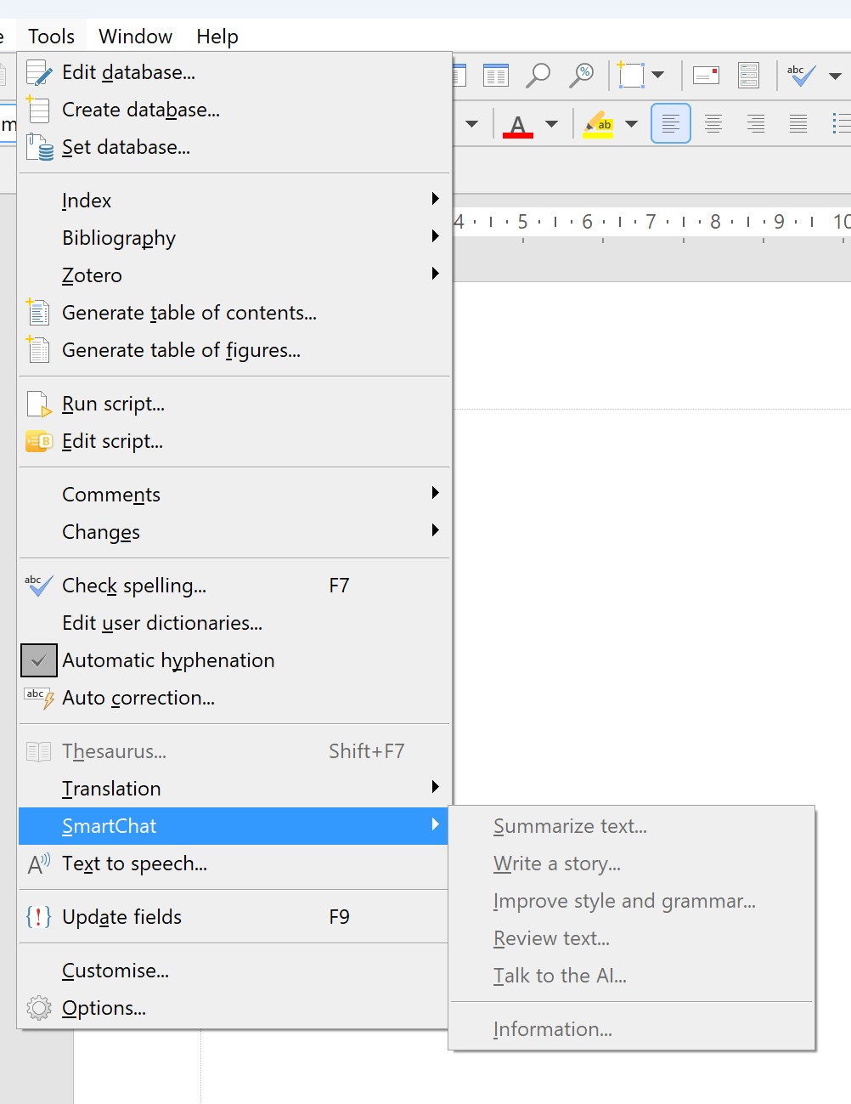Toggle left alignment button
Viewport: 851px width, 1104px height.
(670, 124)
